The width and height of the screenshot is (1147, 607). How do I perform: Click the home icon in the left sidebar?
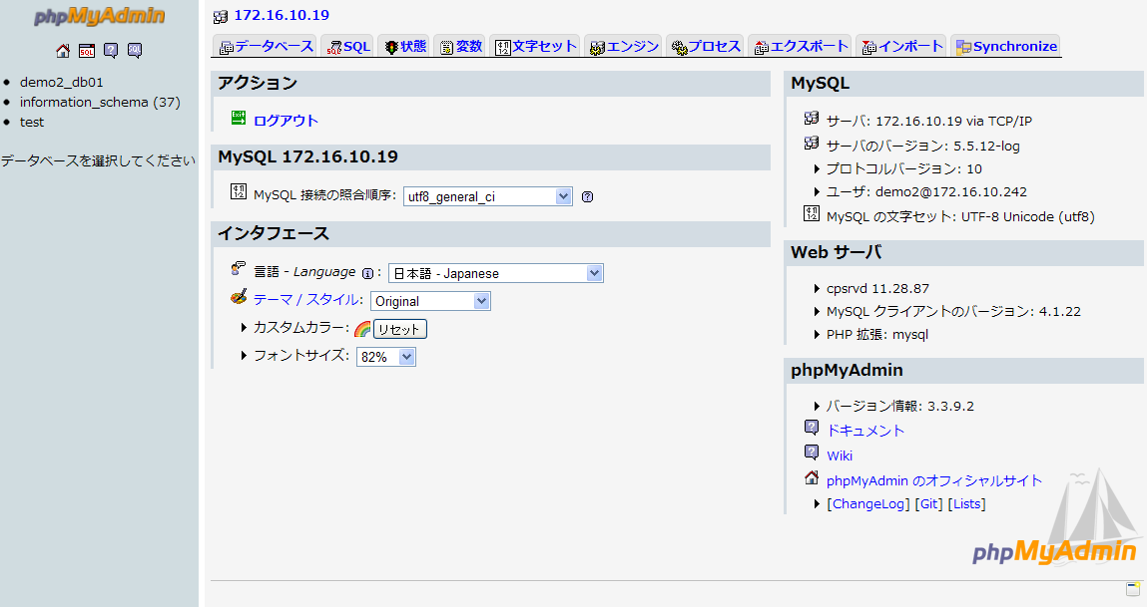(63, 51)
